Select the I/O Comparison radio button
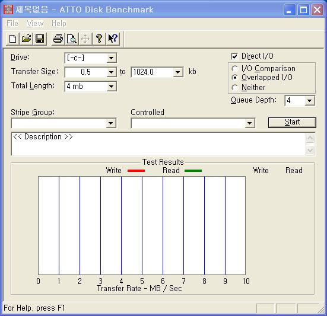This screenshot has height=316, width=327. pyautogui.click(x=234, y=69)
